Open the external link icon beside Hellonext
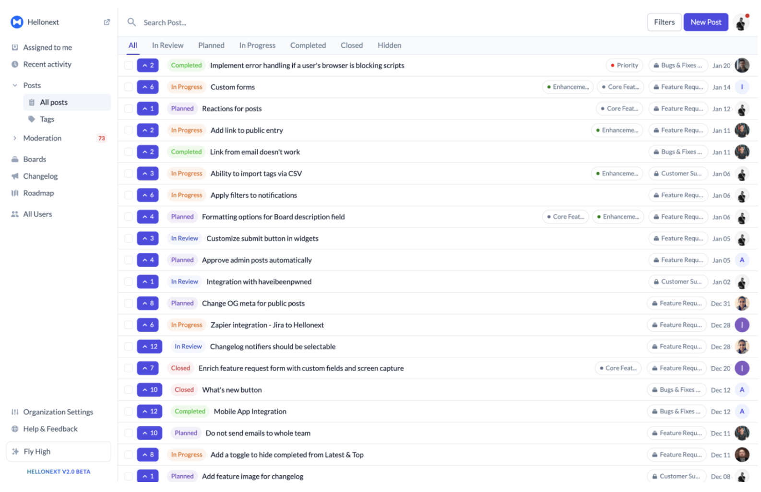This screenshot has width=761, height=492. point(107,22)
